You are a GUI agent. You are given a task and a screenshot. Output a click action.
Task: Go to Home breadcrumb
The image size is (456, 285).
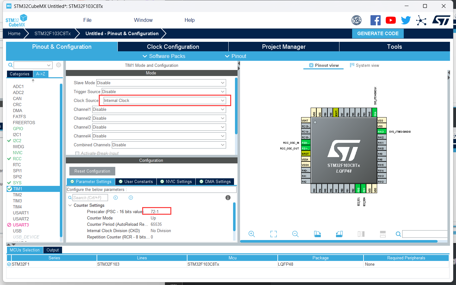tap(14, 34)
